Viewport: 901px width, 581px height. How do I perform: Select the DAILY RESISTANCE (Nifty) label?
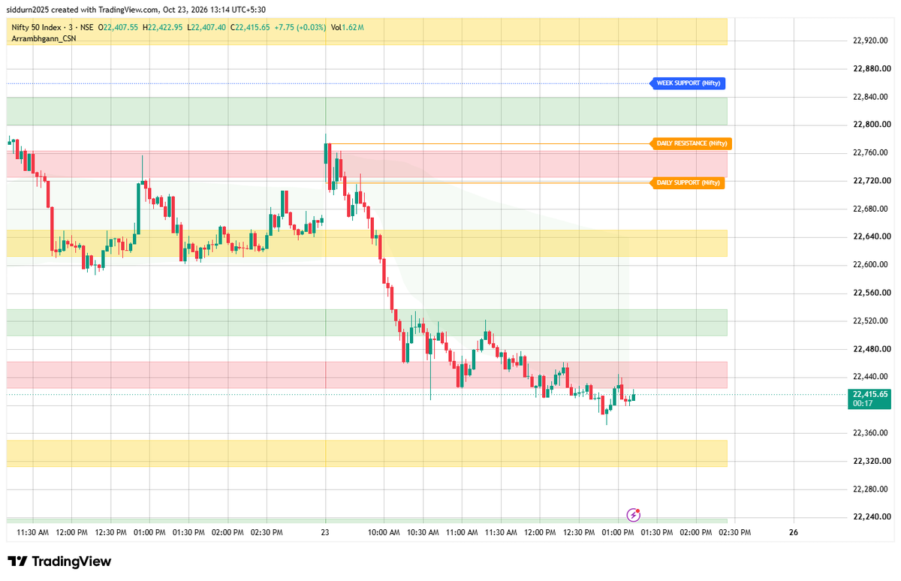691,143
